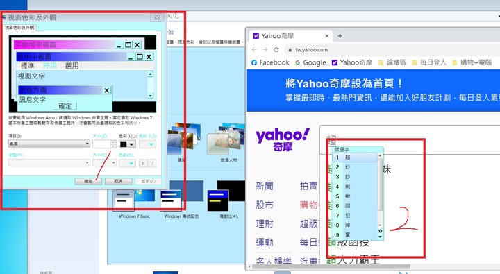Click the Yahoo奇摩 logo on the page
The image size is (500, 274).
pos(283,139)
